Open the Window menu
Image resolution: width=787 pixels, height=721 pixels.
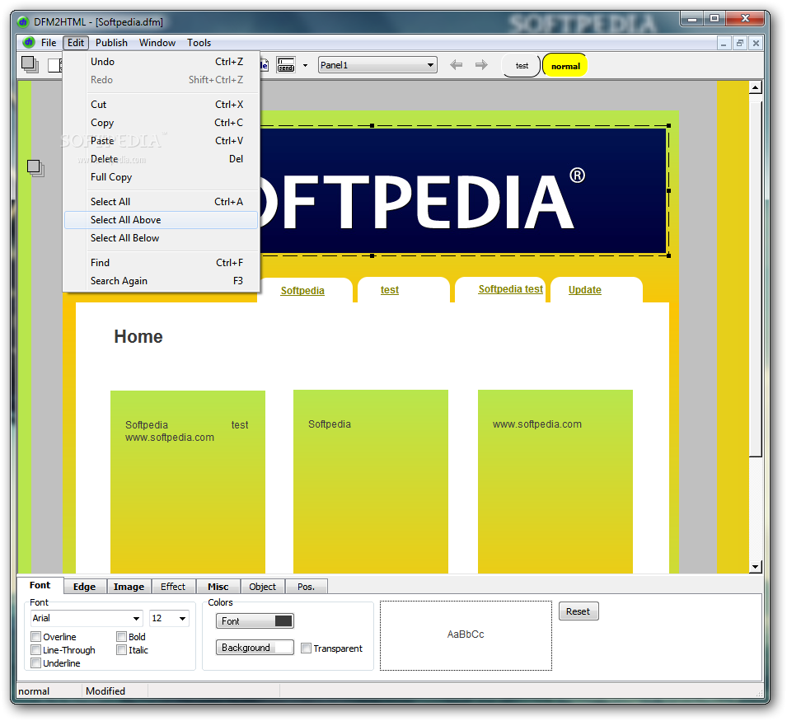point(157,43)
